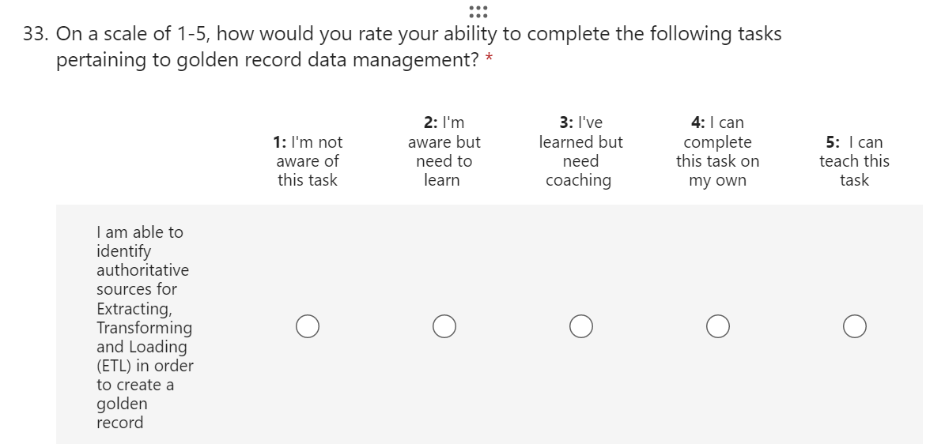Click the question number '33.'
The image size is (945, 444).
tap(37, 35)
